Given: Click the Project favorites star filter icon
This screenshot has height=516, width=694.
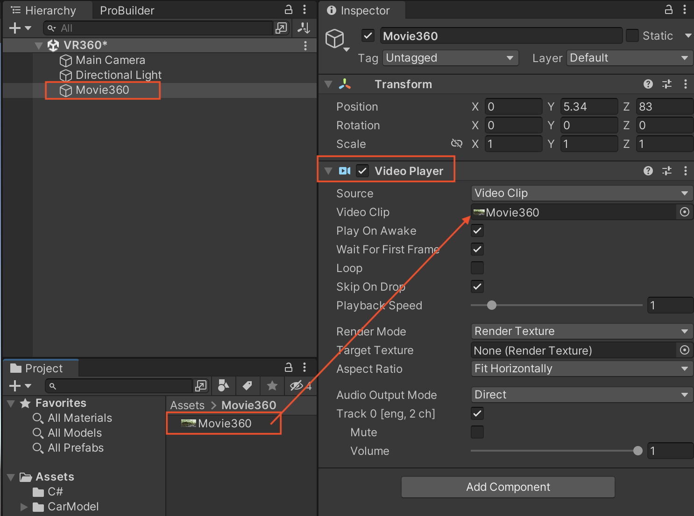Looking at the screenshot, I should click(x=272, y=386).
